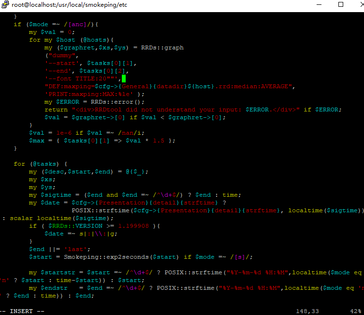Click the '42%' file position indicator
This screenshot has height=315, width=364.
pyautogui.click(x=356, y=311)
